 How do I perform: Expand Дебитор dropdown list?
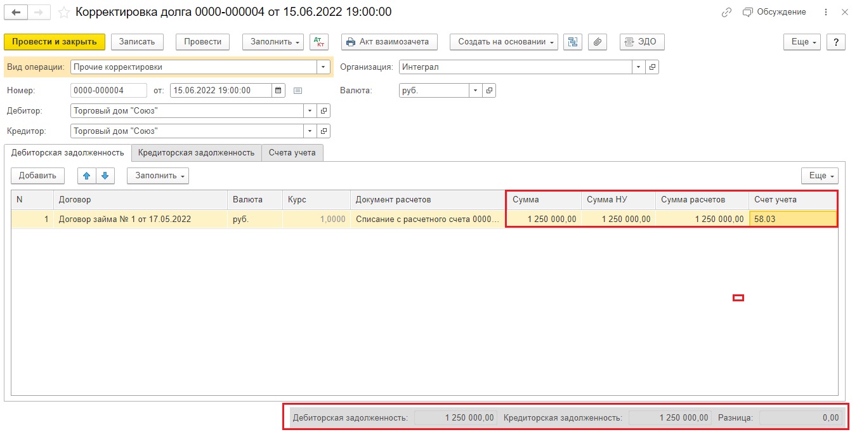(x=310, y=110)
